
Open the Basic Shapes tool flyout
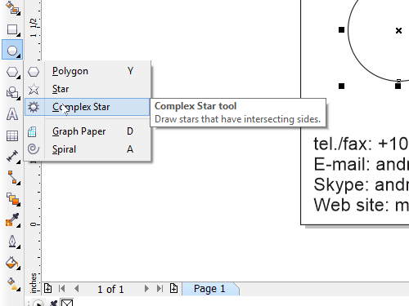click(x=12, y=92)
